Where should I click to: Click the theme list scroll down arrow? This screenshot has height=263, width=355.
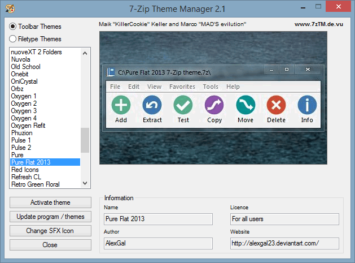coord(85,183)
